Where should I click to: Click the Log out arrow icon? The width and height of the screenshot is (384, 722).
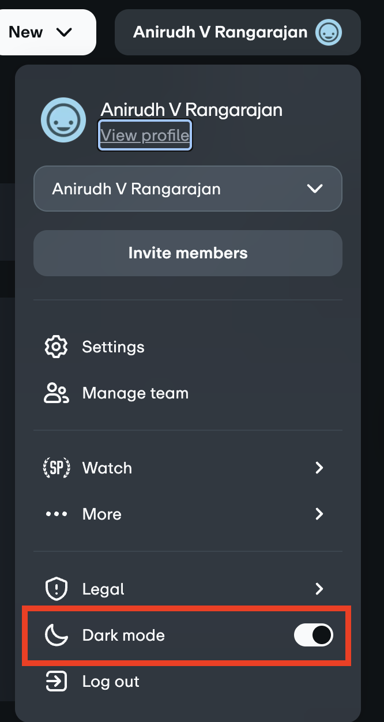[56, 682]
